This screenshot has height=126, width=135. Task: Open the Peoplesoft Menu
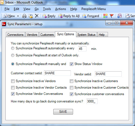point(94,9)
